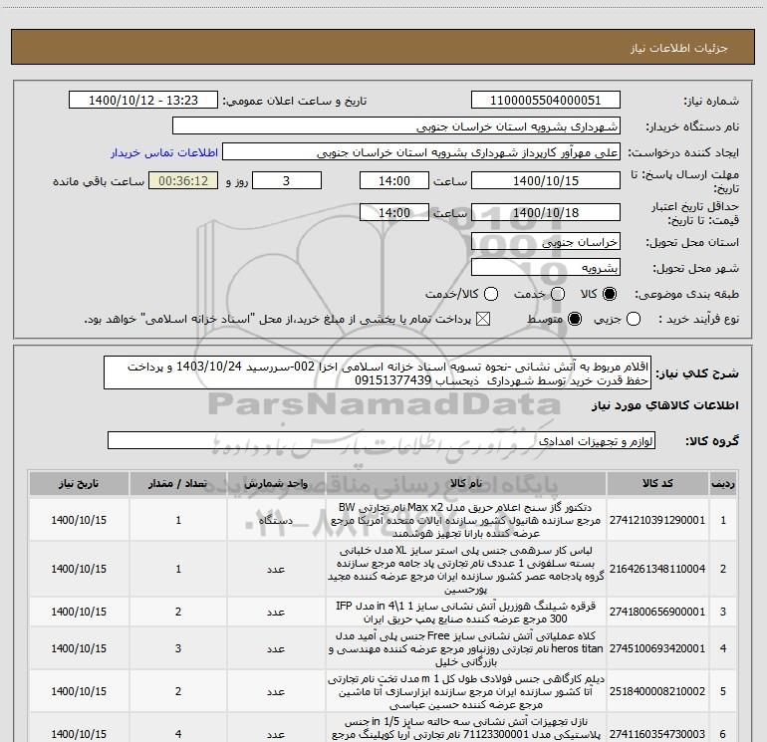This screenshot has height=742, width=767.
Task: Click the تعداد / مقدار column header
Action: point(178,484)
